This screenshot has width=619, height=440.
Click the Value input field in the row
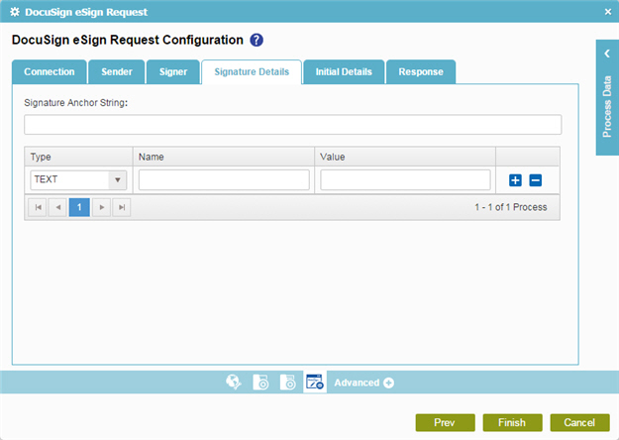(405, 180)
